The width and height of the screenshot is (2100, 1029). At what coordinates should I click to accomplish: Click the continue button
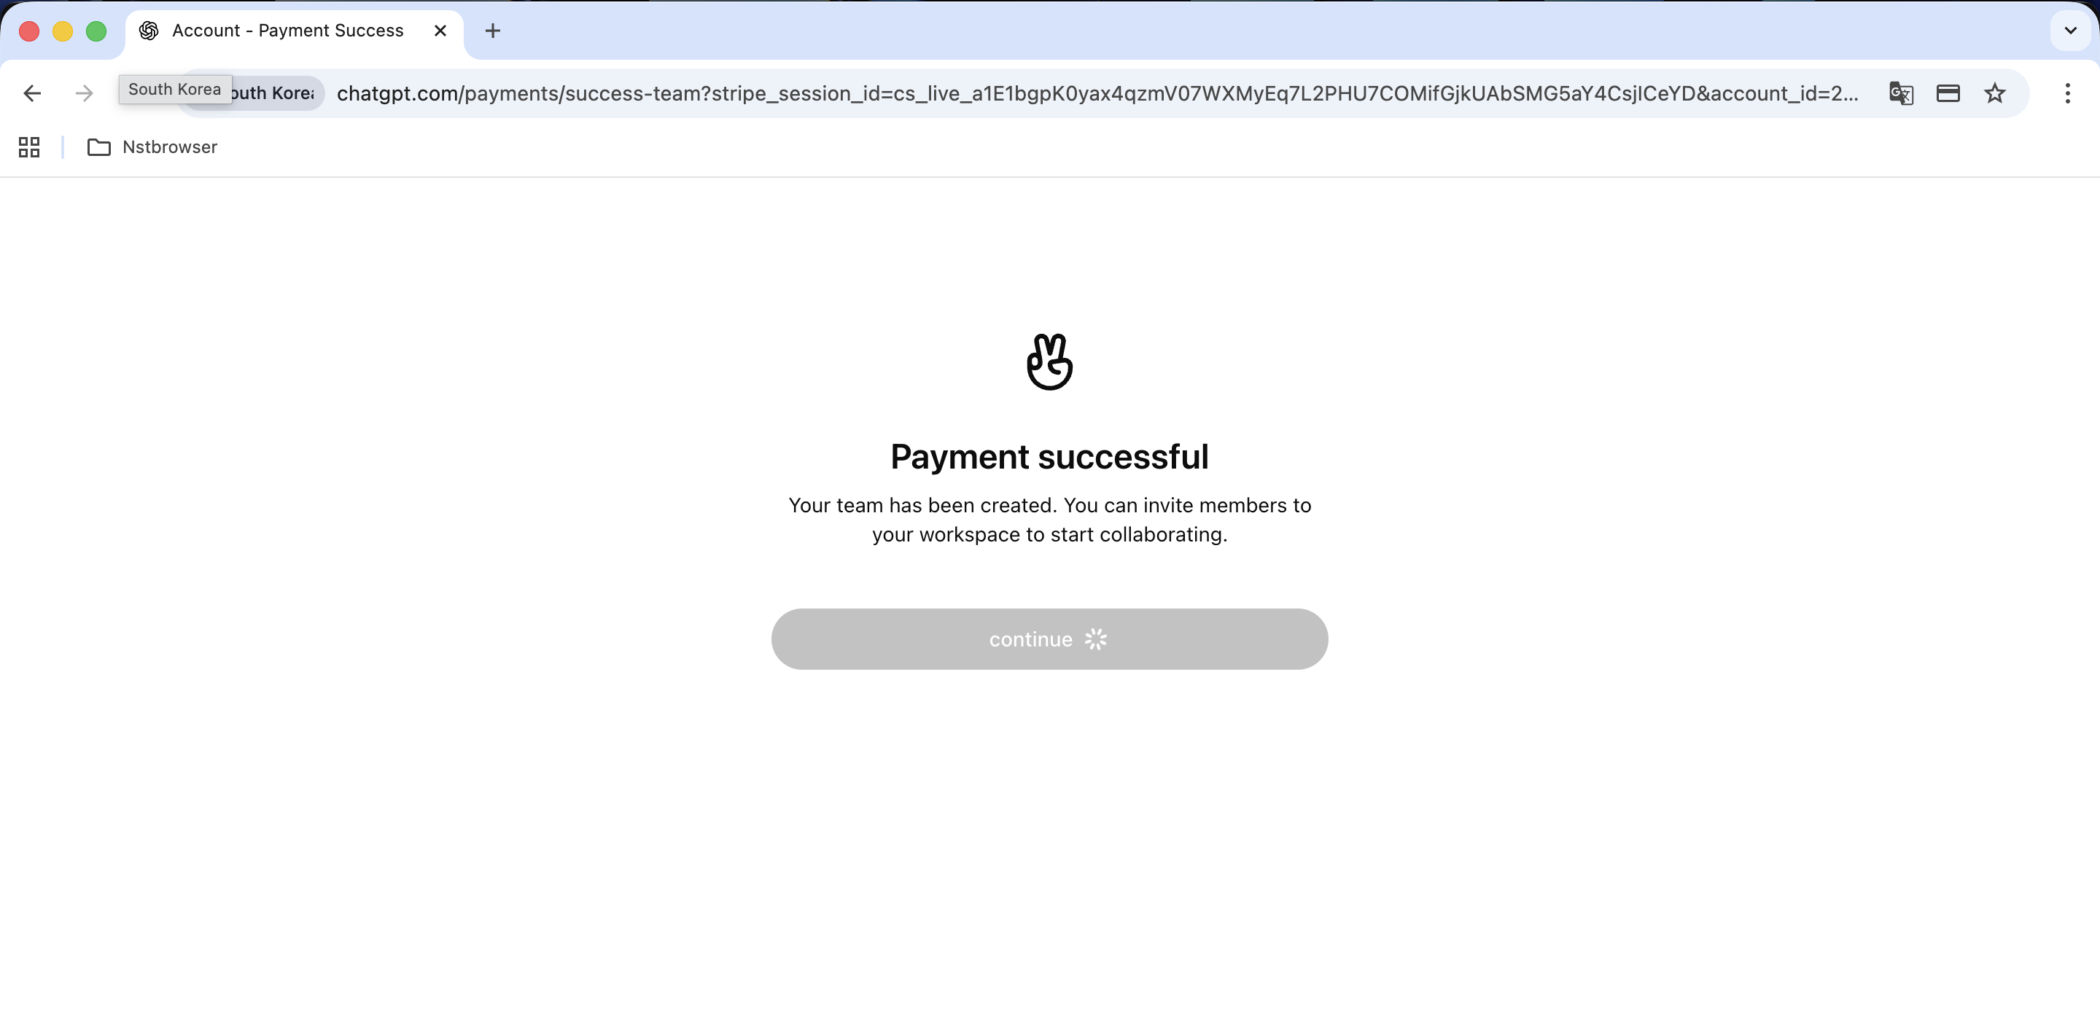pos(1049,638)
